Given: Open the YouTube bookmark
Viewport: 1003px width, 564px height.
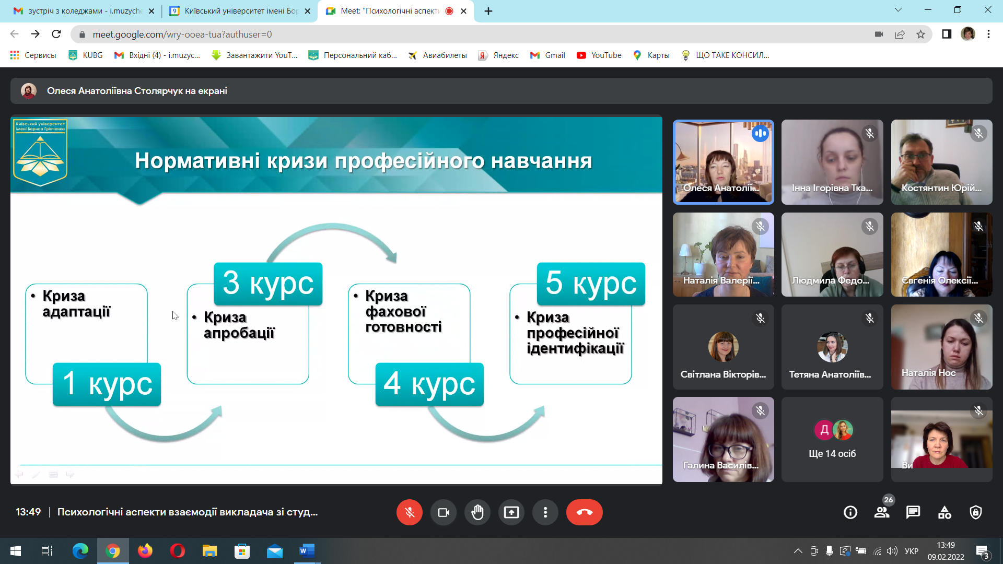Looking at the screenshot, I should [x=599, y=55].
